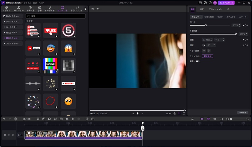Screen dimensions: 252x147
Task: Zoom in the timeline with the plus icon
Action: pyautogui.click(x=248, y=119)
